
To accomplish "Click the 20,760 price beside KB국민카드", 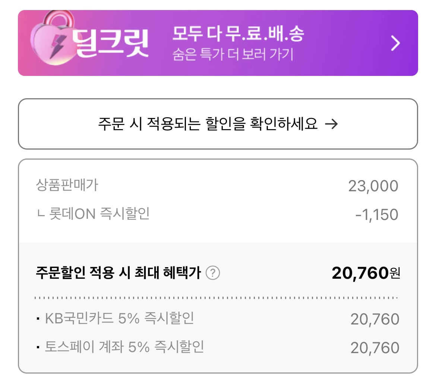I will click(x=375, y=319).
